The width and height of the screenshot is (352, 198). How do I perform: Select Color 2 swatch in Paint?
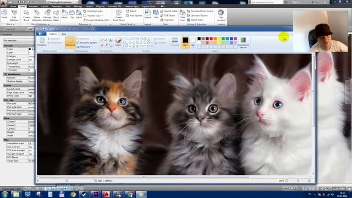point(193,42)
